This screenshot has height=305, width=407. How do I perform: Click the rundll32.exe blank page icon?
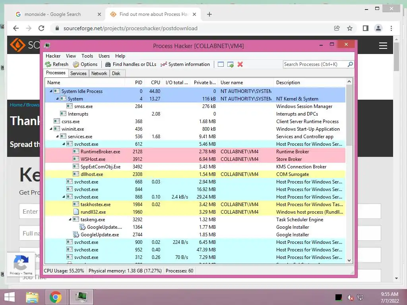(x=76, y=212)
